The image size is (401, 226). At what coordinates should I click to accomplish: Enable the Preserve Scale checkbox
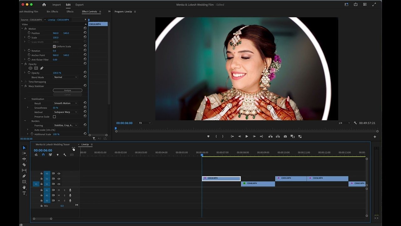54,117
